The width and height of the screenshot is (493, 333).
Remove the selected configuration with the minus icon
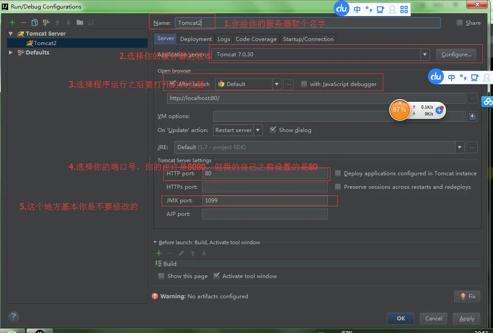click(x=23, y=23)
